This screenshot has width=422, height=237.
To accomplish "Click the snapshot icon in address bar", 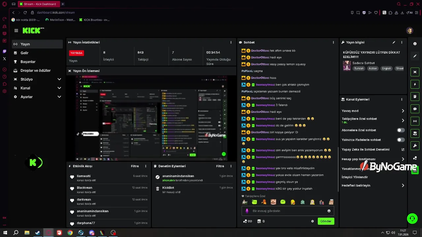I will [x=358, y=13].
